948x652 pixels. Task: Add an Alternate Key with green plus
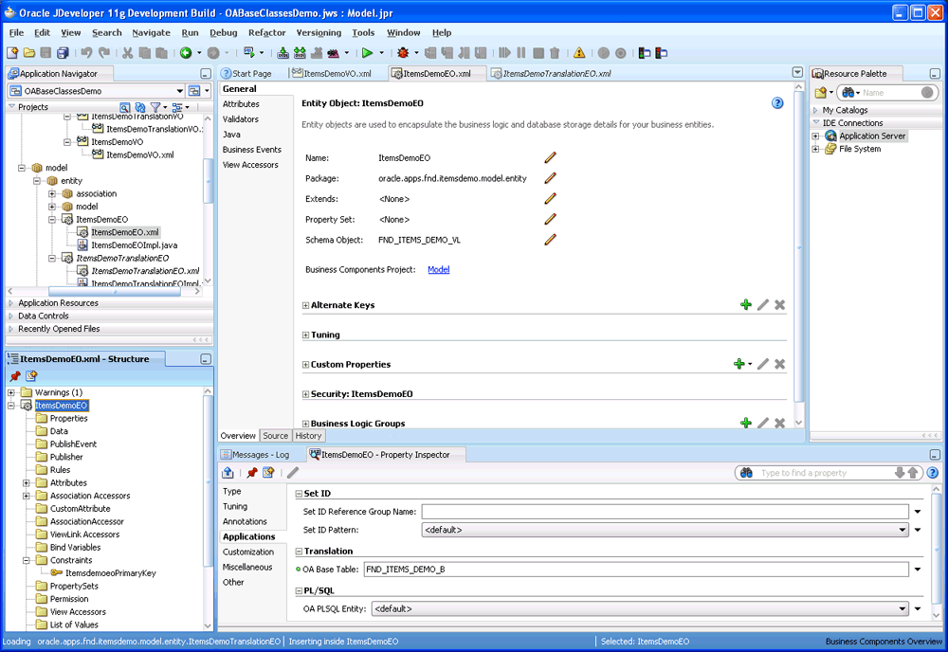[746, 304]
